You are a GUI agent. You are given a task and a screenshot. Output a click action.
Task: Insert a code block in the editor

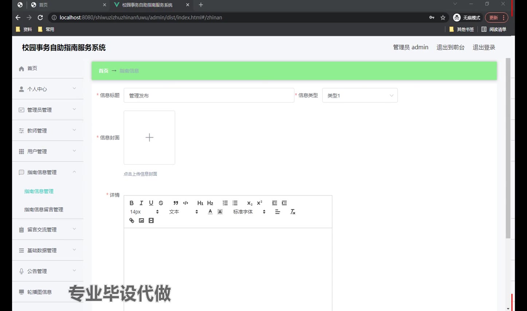pos(186,203)
